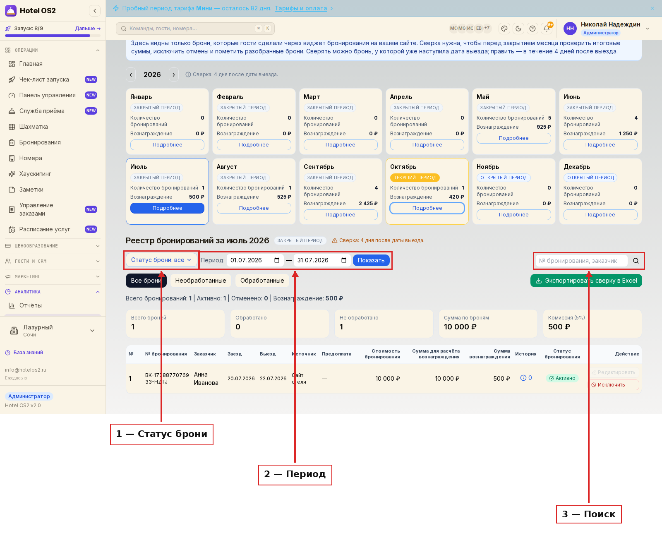Open the Тарифы и оплата link
Viewport: 662px width, 533px height.
click(x=301, y=8)
